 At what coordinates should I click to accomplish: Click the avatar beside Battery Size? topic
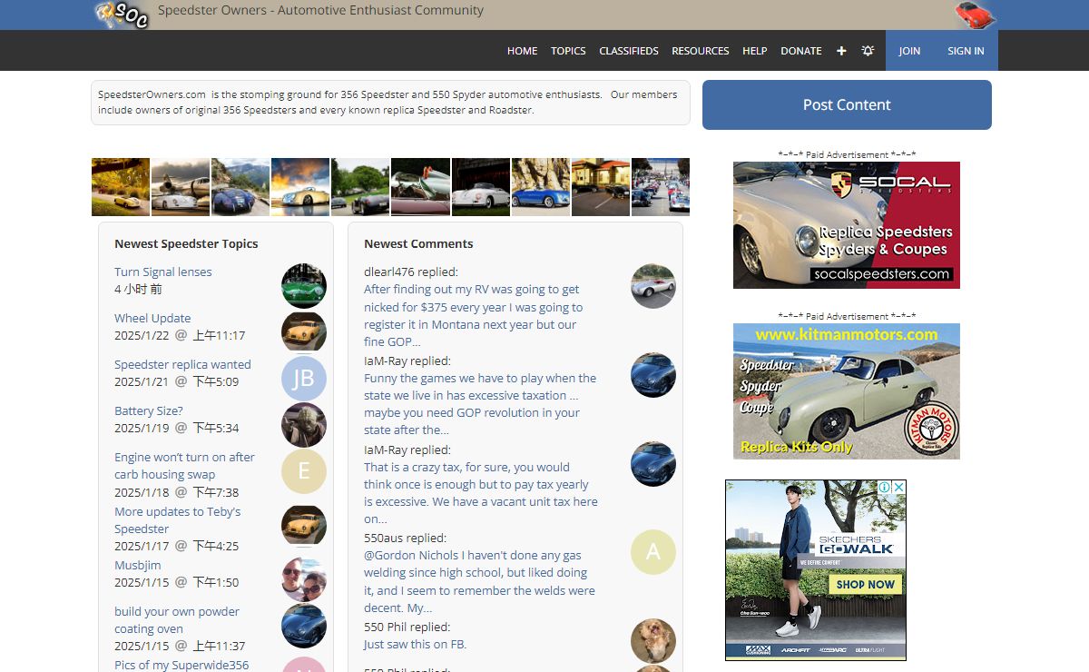[304, 425]
